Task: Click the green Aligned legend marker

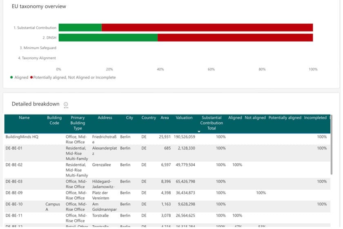Action: tap(11, 77)
